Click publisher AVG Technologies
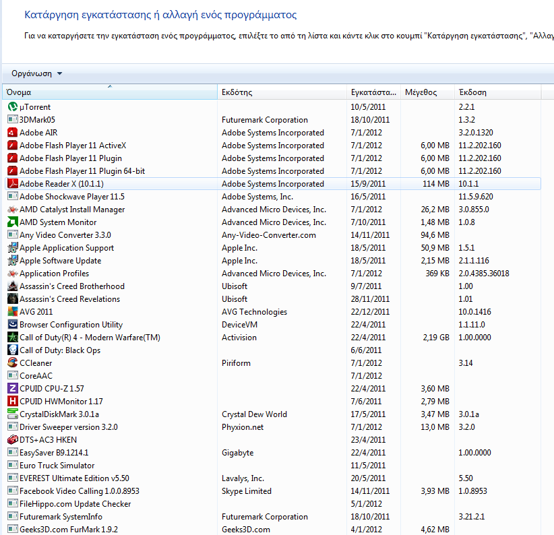 coord(254,312)
